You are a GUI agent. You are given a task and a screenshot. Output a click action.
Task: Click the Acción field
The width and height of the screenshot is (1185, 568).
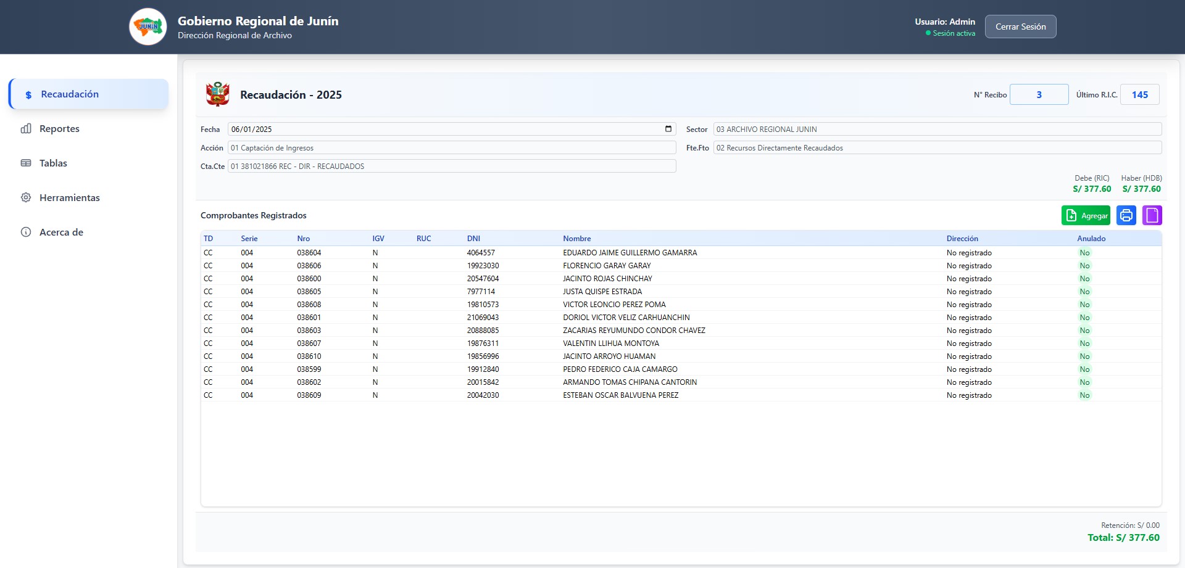tap(452, 147)
